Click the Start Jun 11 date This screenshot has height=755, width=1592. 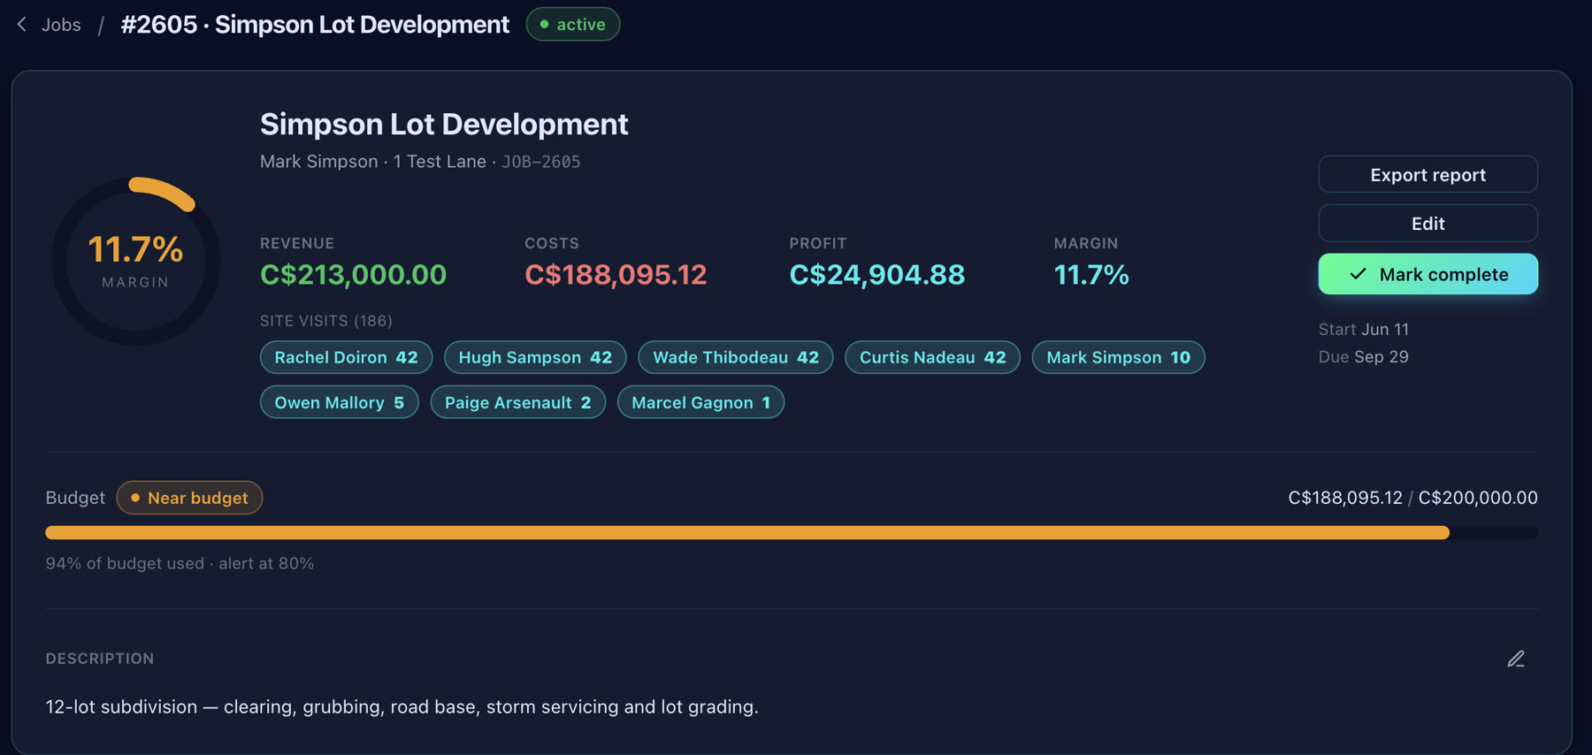(1364, 329)
